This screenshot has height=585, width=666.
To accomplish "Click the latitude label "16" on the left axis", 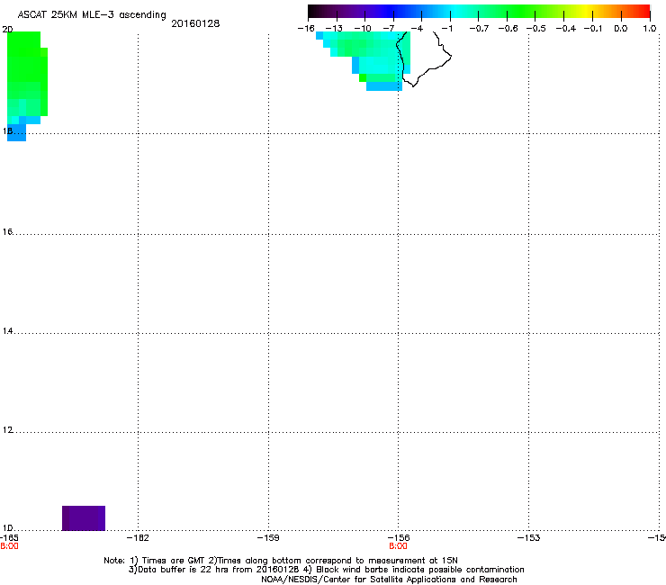I will coord(7,231).
